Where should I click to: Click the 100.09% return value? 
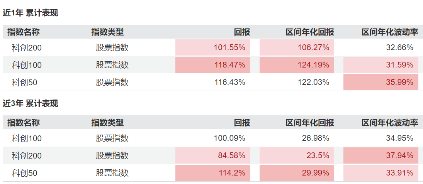229,138
